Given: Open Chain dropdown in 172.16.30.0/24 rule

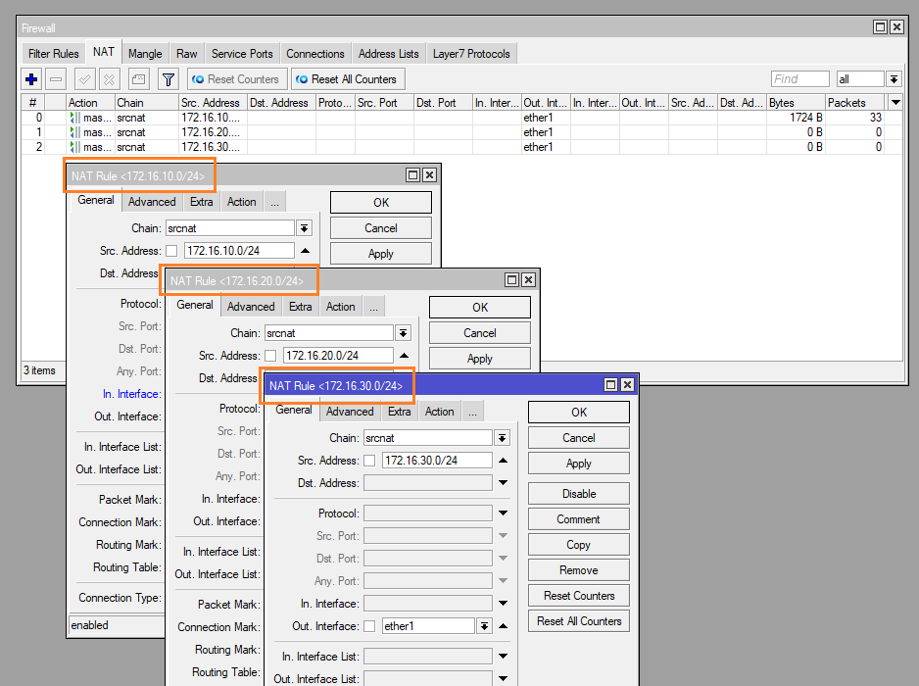Looking at the screenshot, I should click(503, 438).
